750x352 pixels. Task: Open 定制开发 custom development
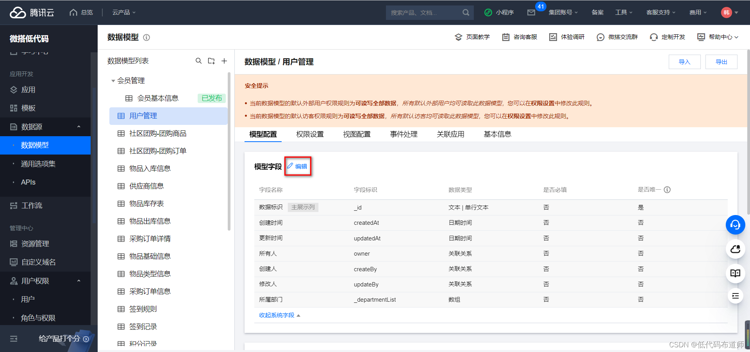[668, 37]
